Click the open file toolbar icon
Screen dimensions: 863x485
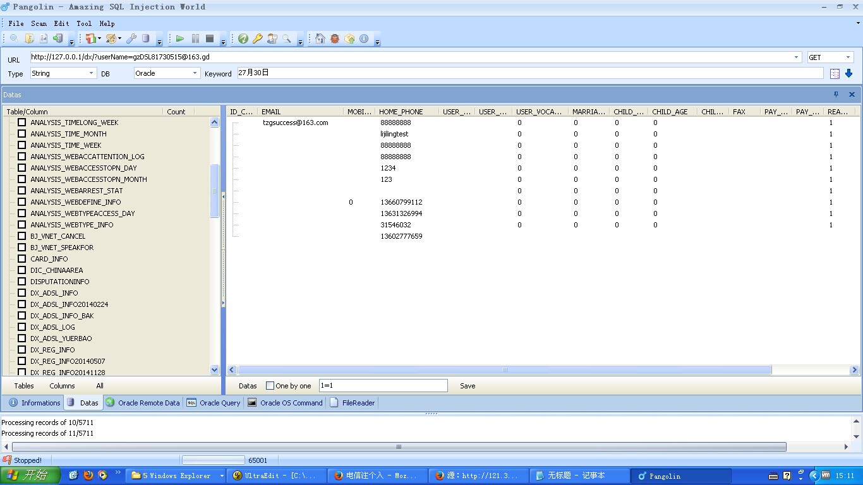[29, 39]
